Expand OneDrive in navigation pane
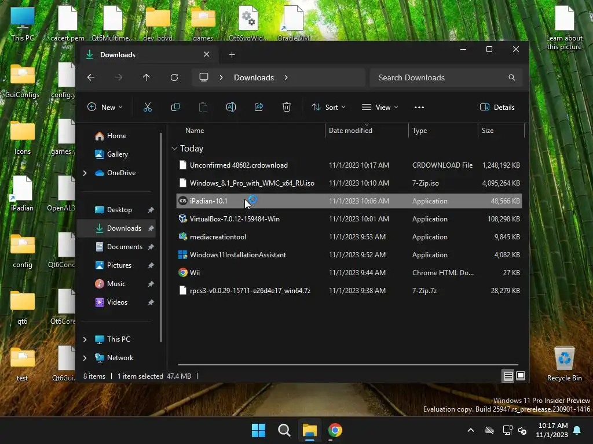Image resolution: width=593 pixels, height=444 pixels. pos(85,173)
